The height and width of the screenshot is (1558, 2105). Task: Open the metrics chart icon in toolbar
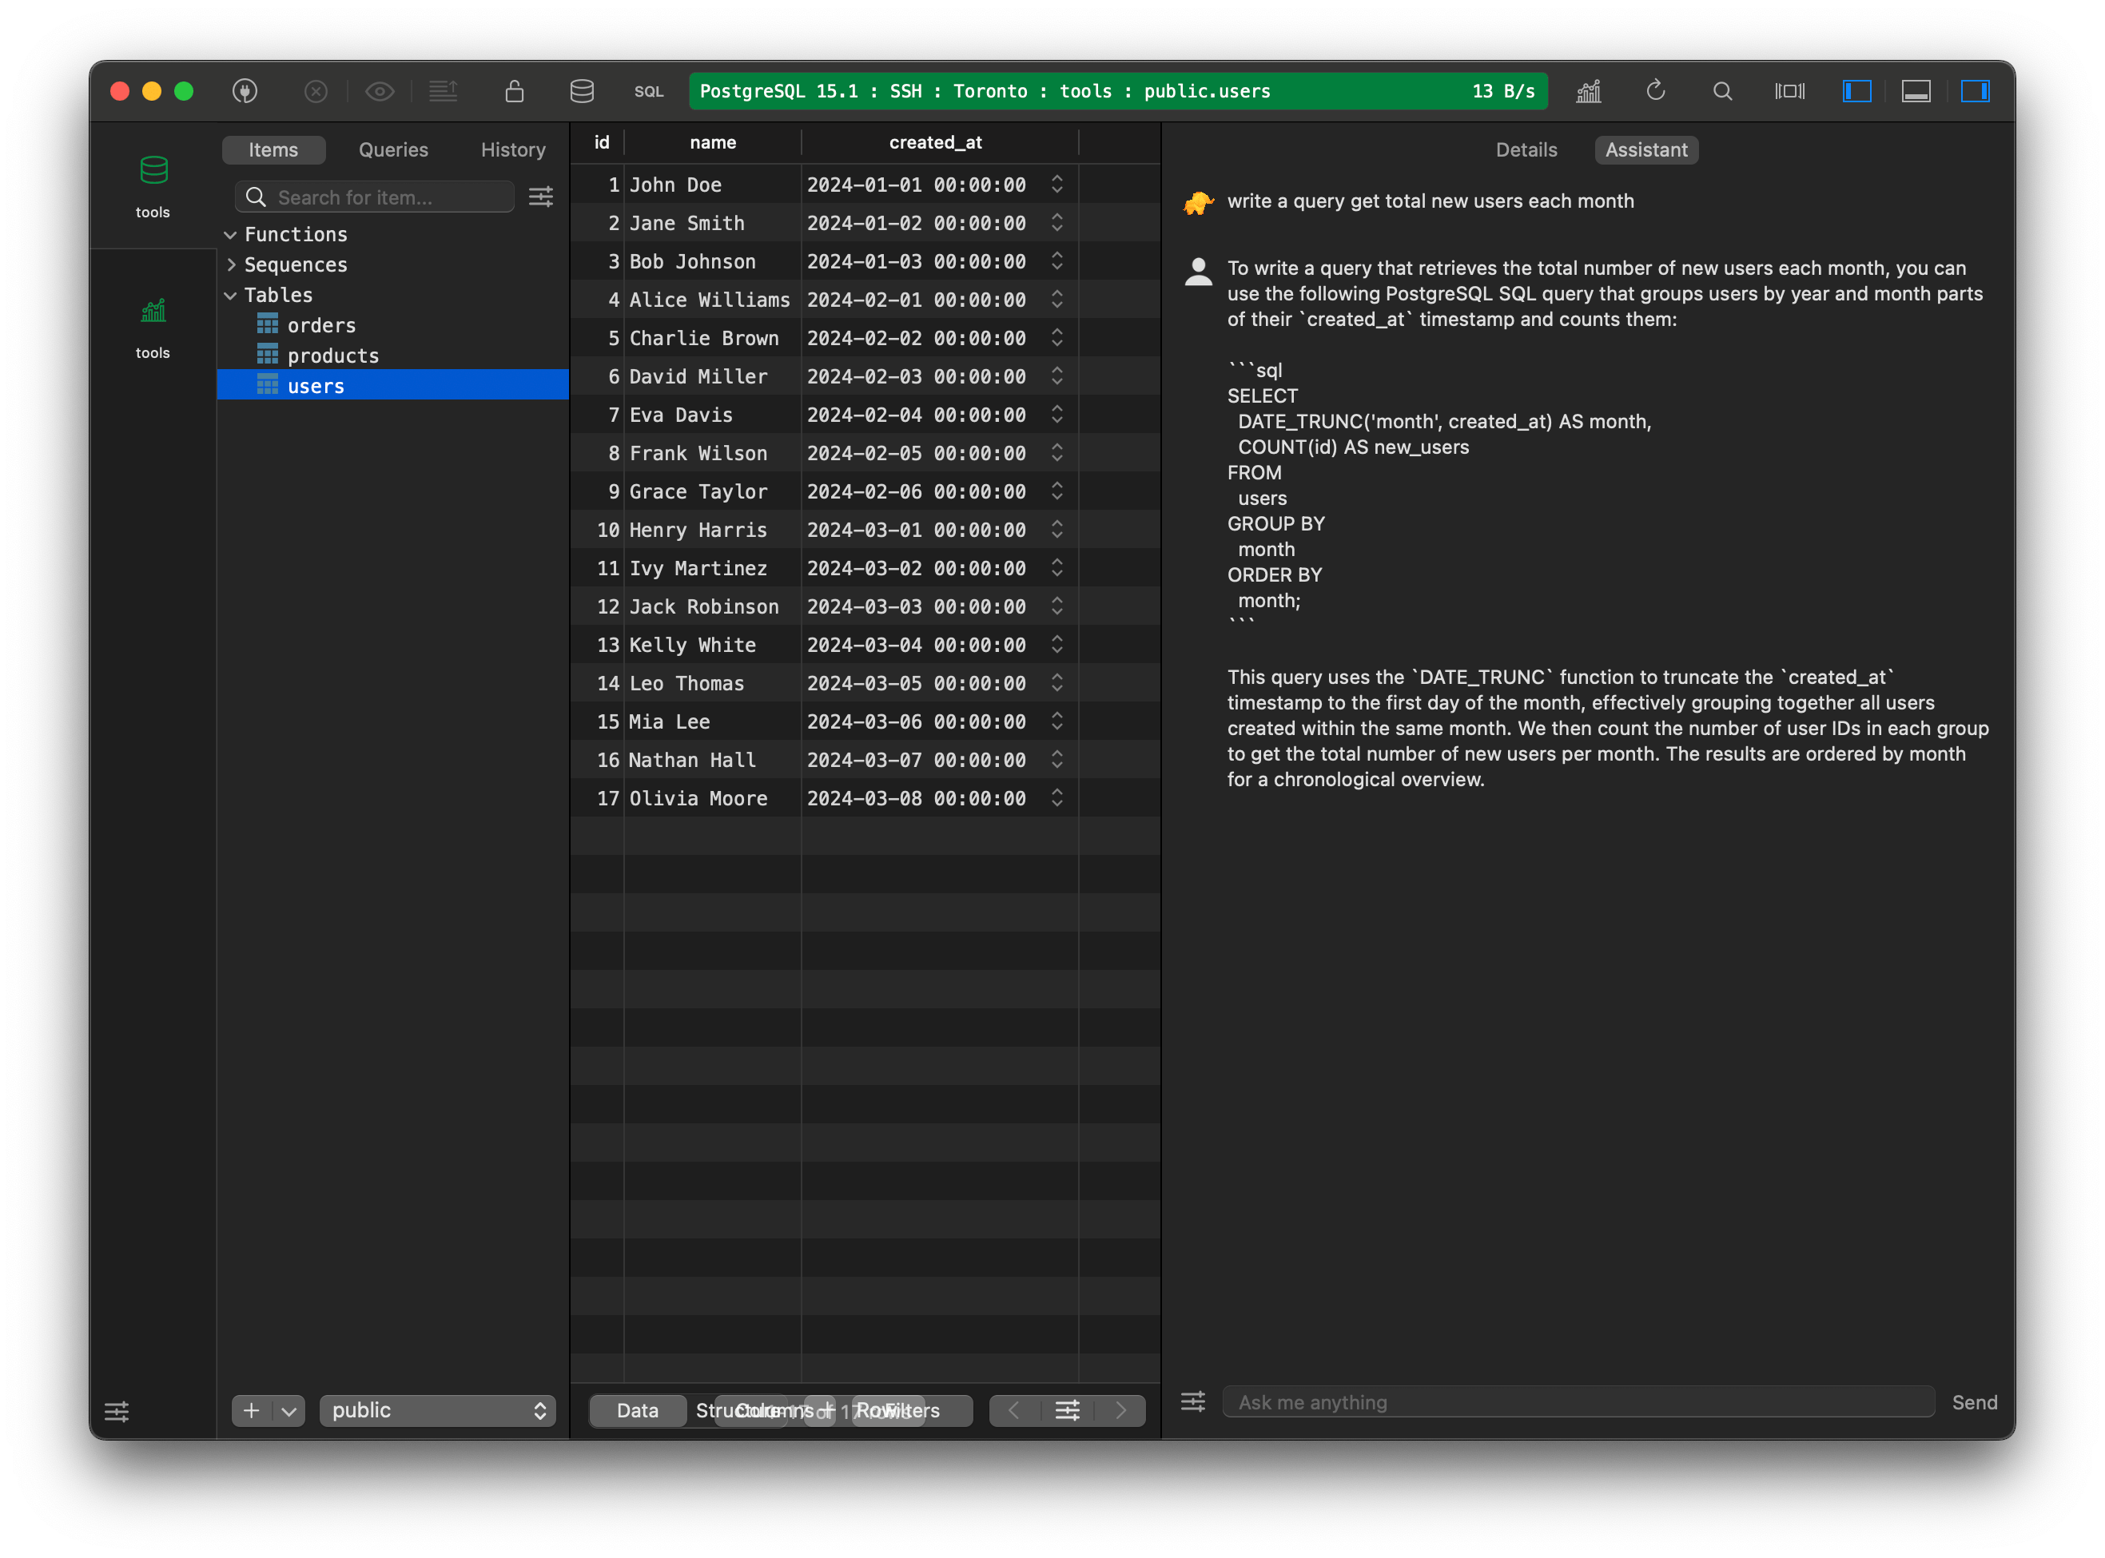(x=1588, y=90)
